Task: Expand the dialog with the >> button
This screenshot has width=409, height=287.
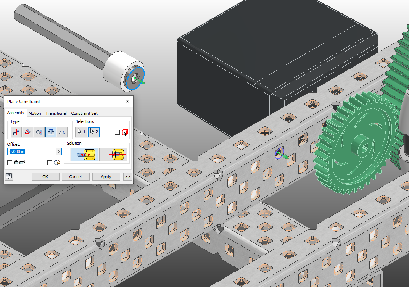Action: pyautogui.click(x=127, y=177)
